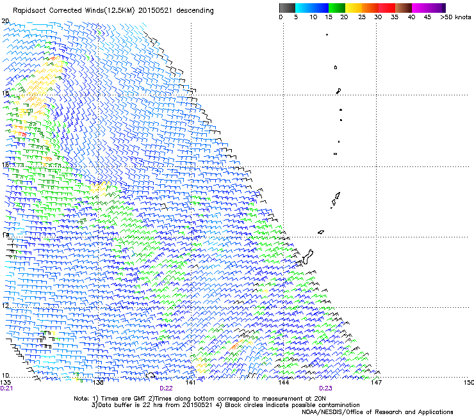Click the '5' label under the color legend
The image size is (474, 416).
click(x=296, y=17)
